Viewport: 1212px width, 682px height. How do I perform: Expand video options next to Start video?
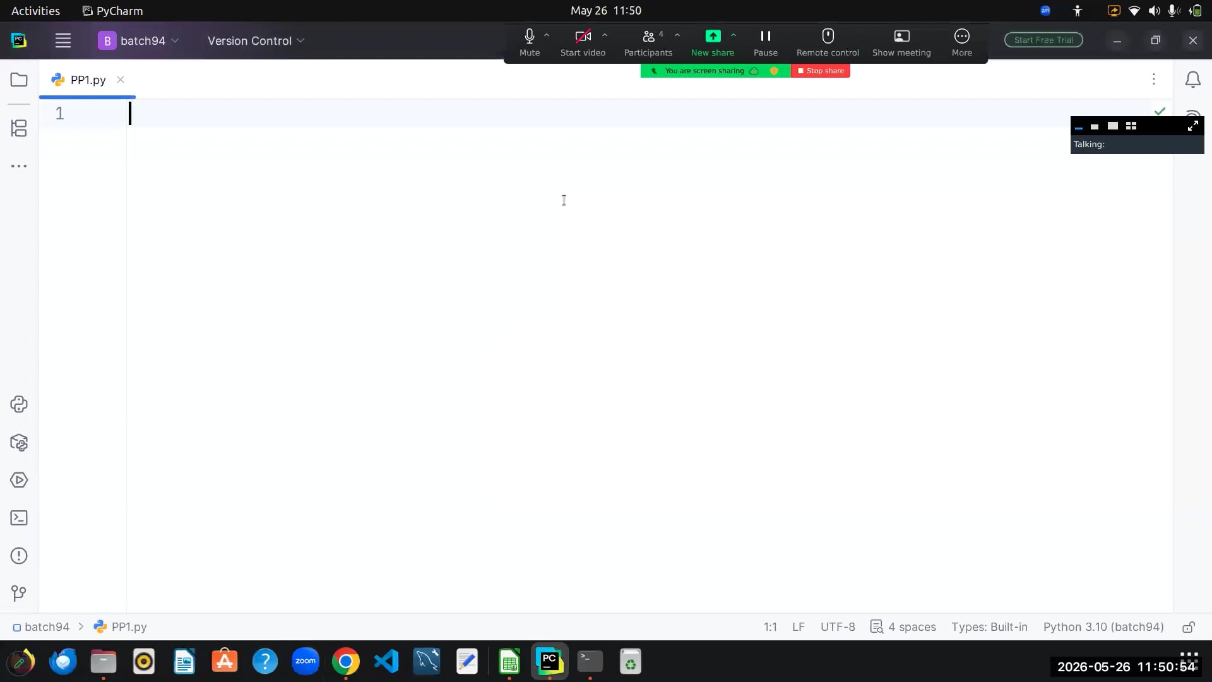605,35
